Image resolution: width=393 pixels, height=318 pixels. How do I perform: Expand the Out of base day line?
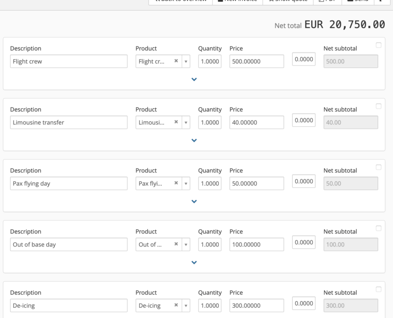click(194, 262)
